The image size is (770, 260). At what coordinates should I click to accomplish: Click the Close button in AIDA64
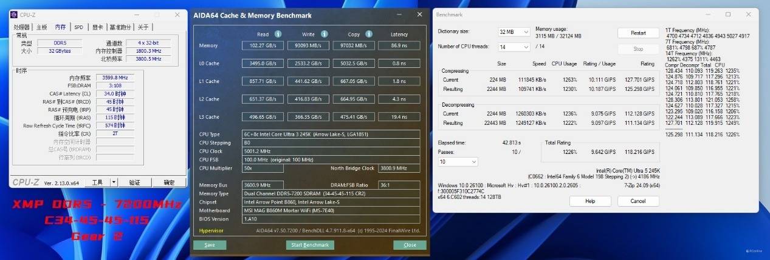coord(410,245)
